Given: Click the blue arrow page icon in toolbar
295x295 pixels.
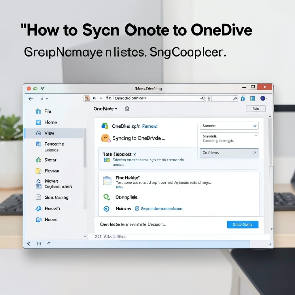Looking at the screenshot, I should pyautogui.click(x=243, y=98).
